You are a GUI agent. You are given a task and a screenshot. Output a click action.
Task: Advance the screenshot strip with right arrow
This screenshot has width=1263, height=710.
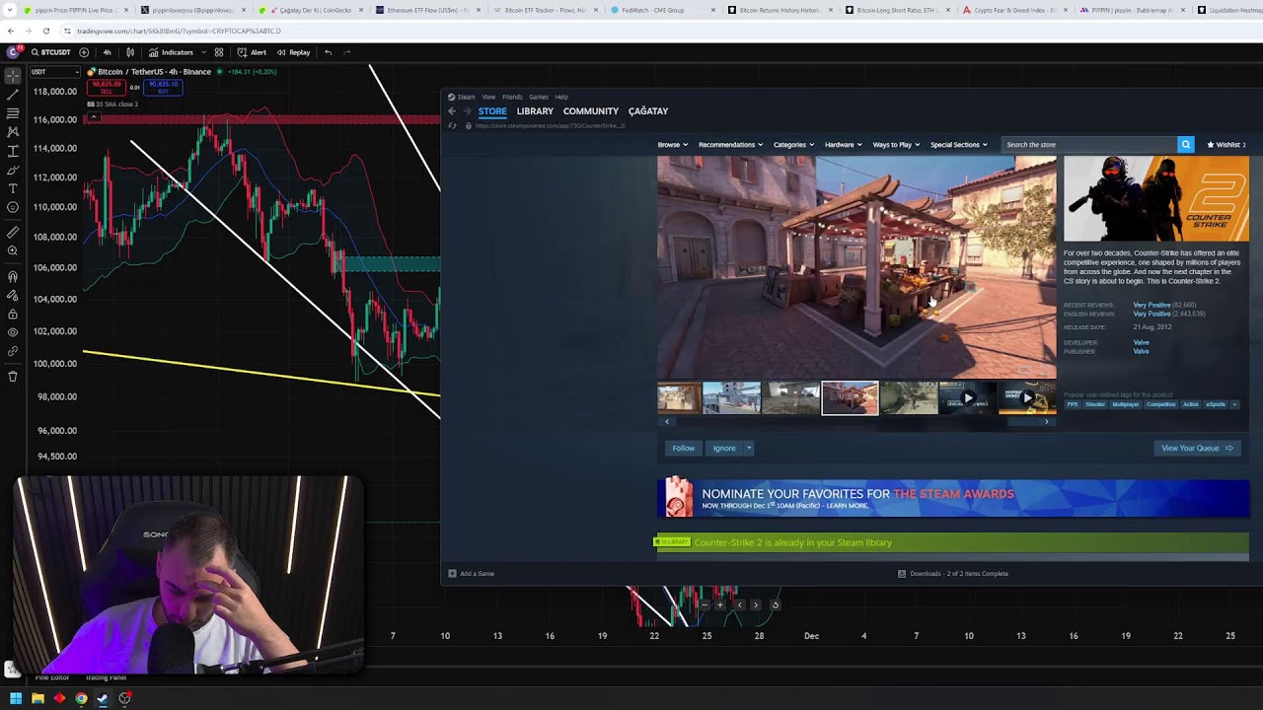tap(1047, 421)
